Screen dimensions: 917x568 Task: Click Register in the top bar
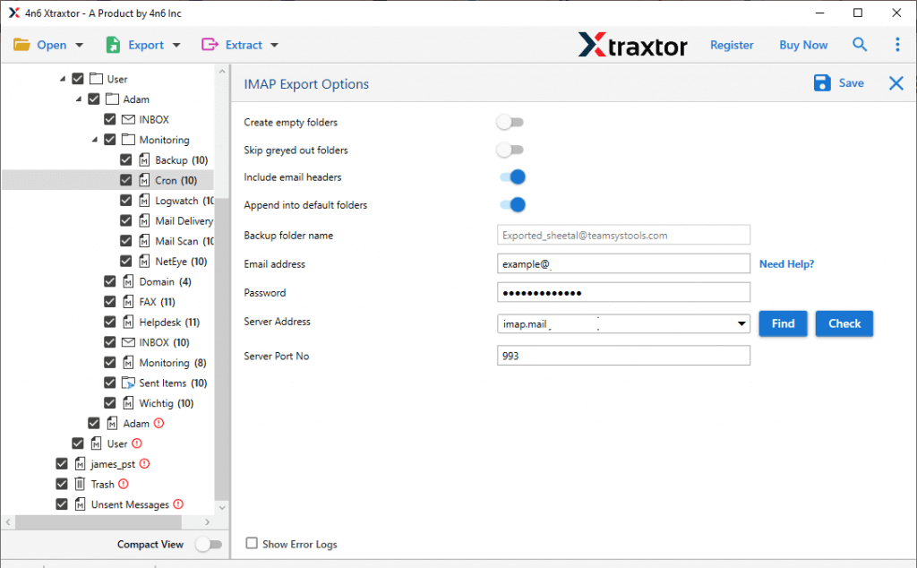[732, 45]
